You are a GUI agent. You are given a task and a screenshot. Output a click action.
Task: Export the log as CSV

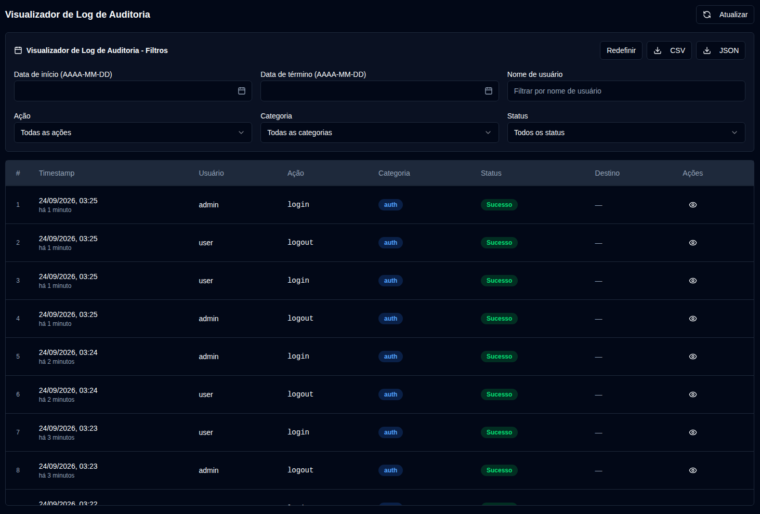point(669,50)
